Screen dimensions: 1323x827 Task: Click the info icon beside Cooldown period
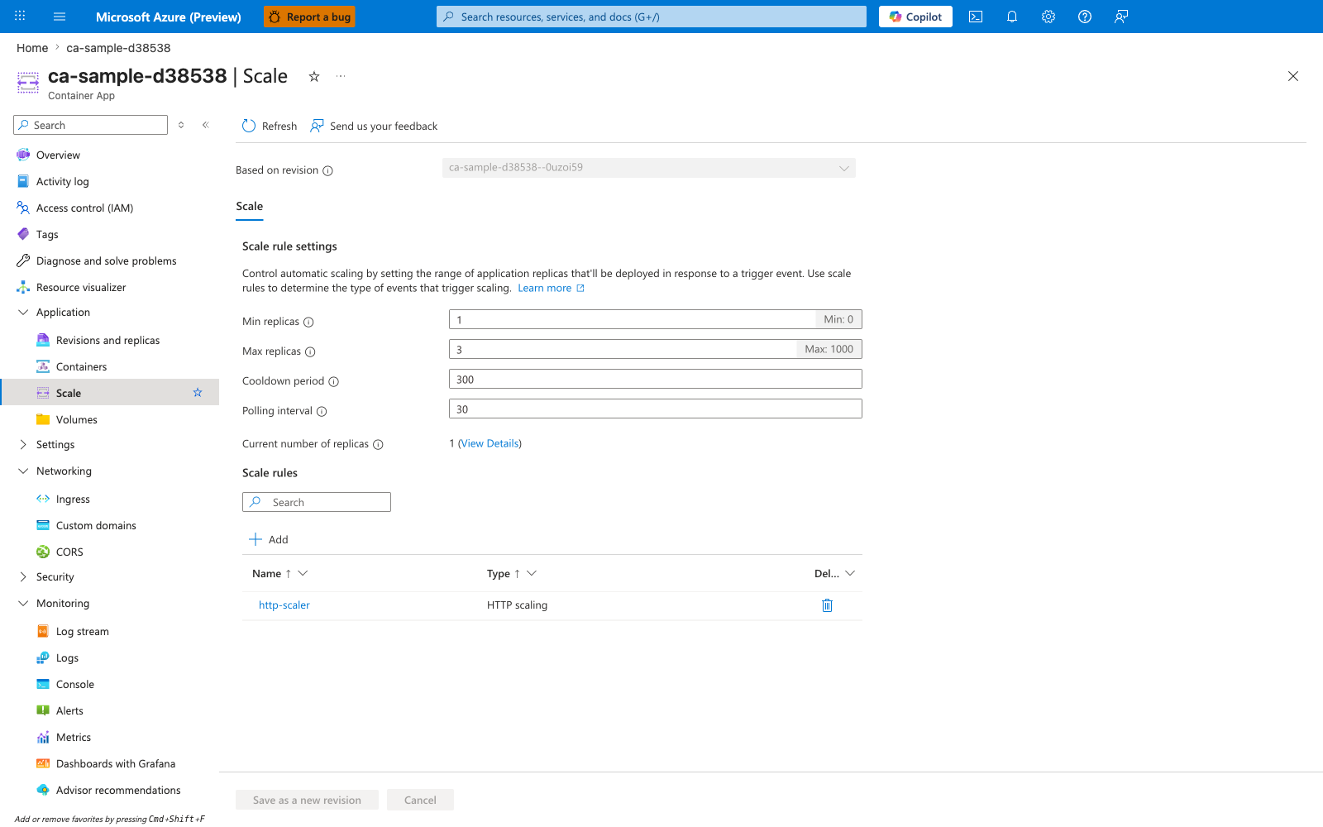[x=334, y=382]
